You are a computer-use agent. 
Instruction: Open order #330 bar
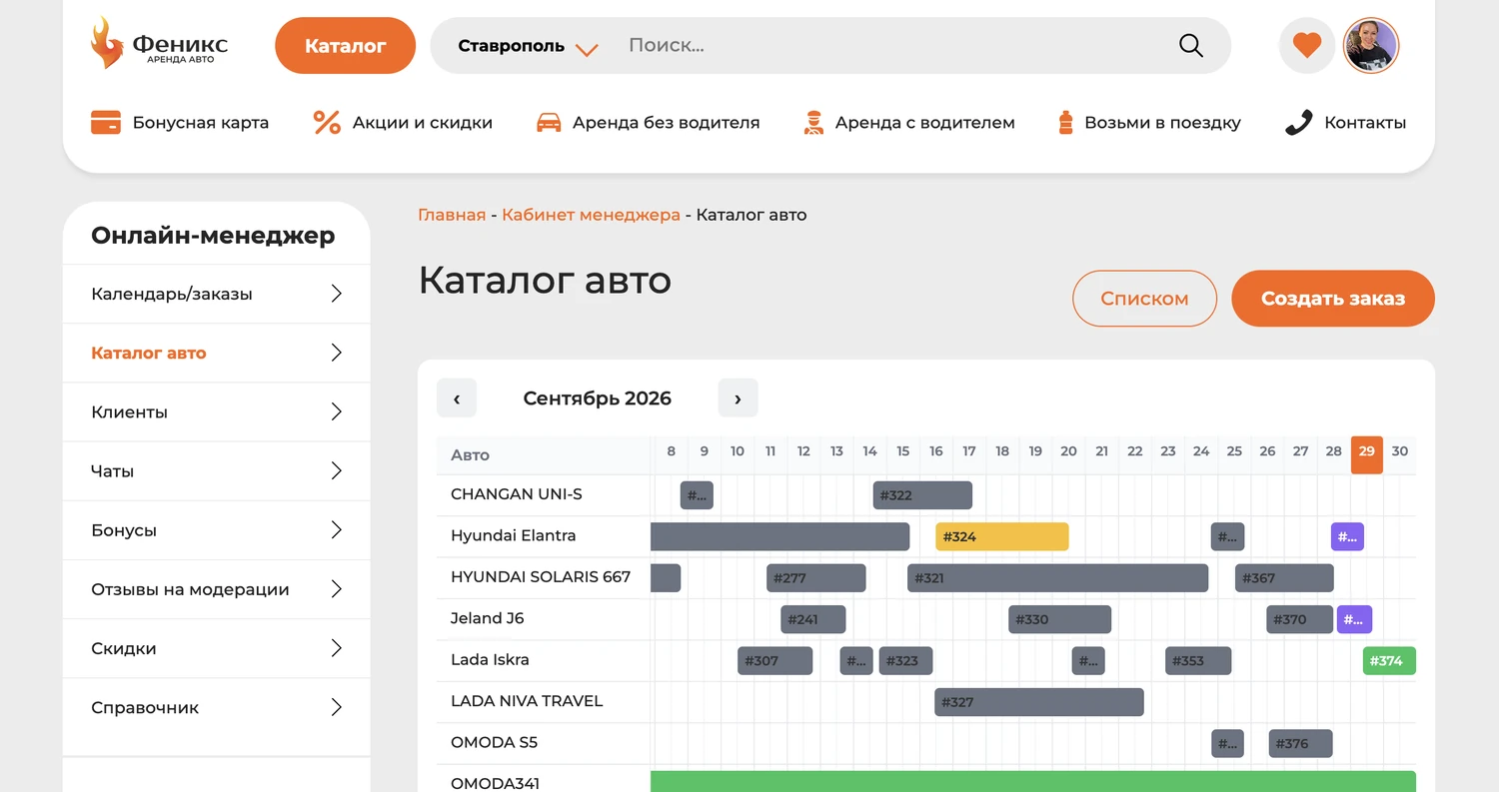1059,619
